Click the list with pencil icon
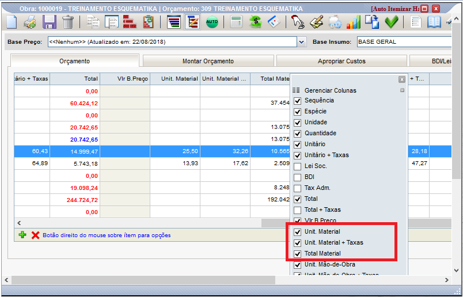This screenshot has height=297, width=463. pyautogui.click(x=192, y=22)
